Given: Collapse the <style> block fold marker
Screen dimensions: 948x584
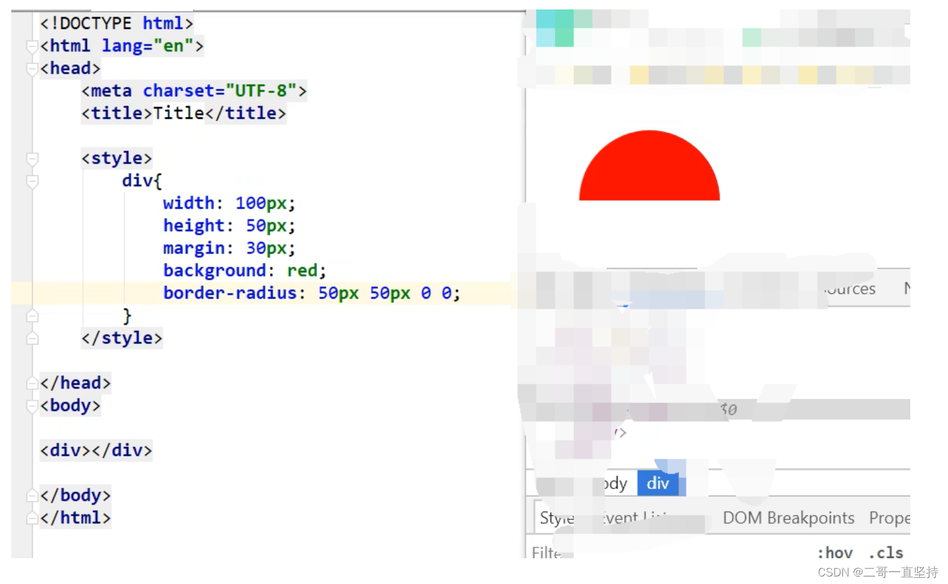Looking at the screenshot, I should (x=32, y=158).
